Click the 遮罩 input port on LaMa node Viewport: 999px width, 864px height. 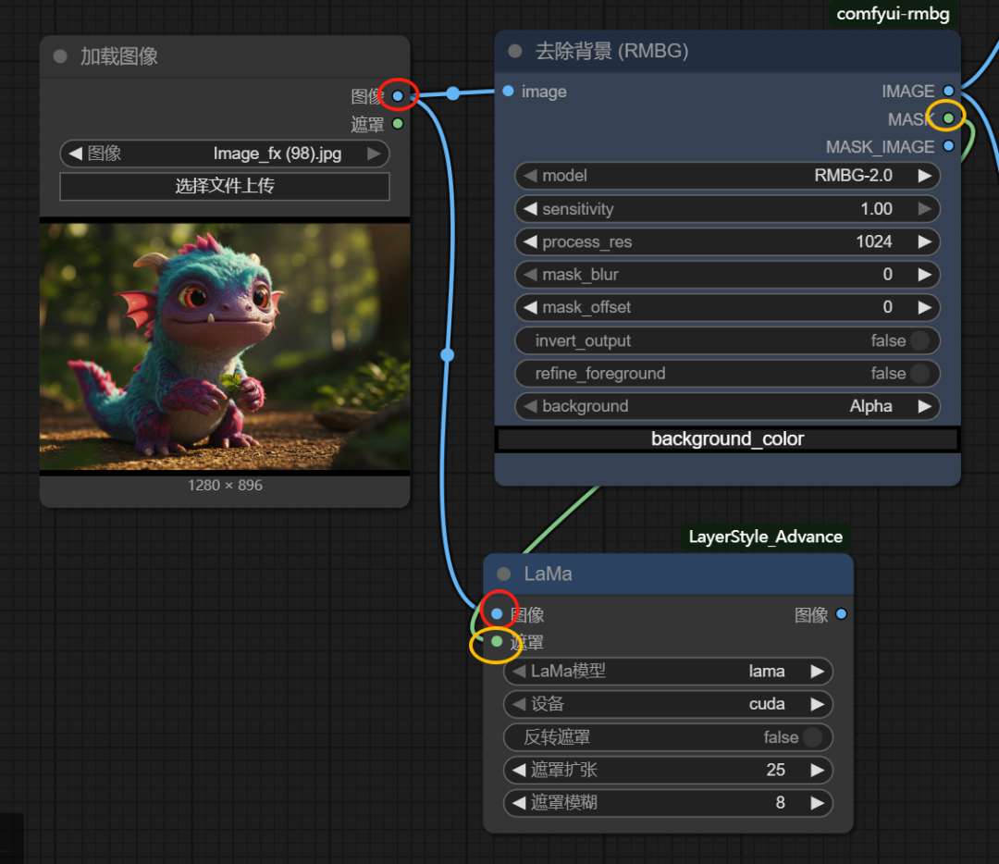point(497,642)
